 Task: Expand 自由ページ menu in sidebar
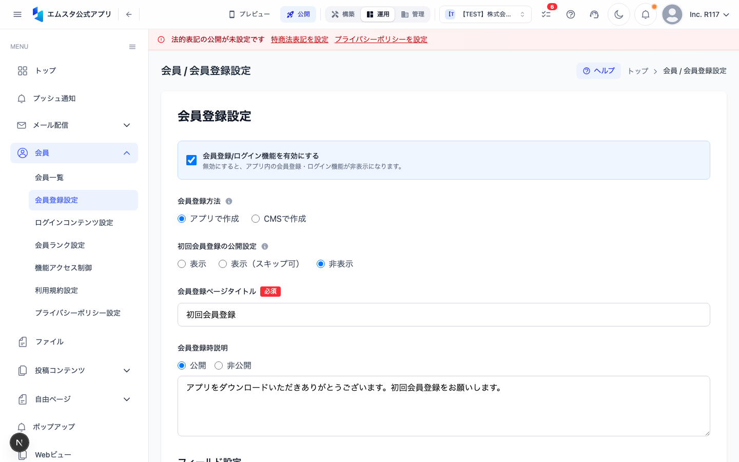[x=74, y=399]
